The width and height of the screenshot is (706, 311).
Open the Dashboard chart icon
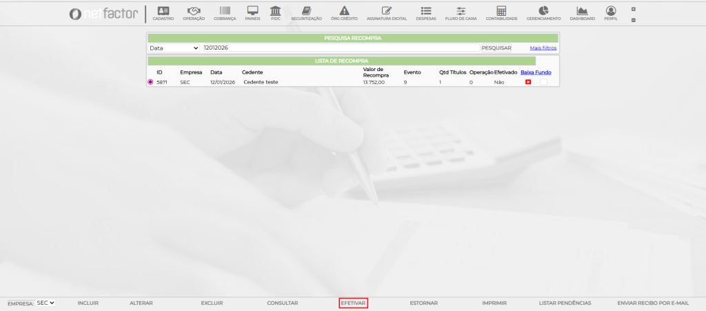(x=582, y=11)
